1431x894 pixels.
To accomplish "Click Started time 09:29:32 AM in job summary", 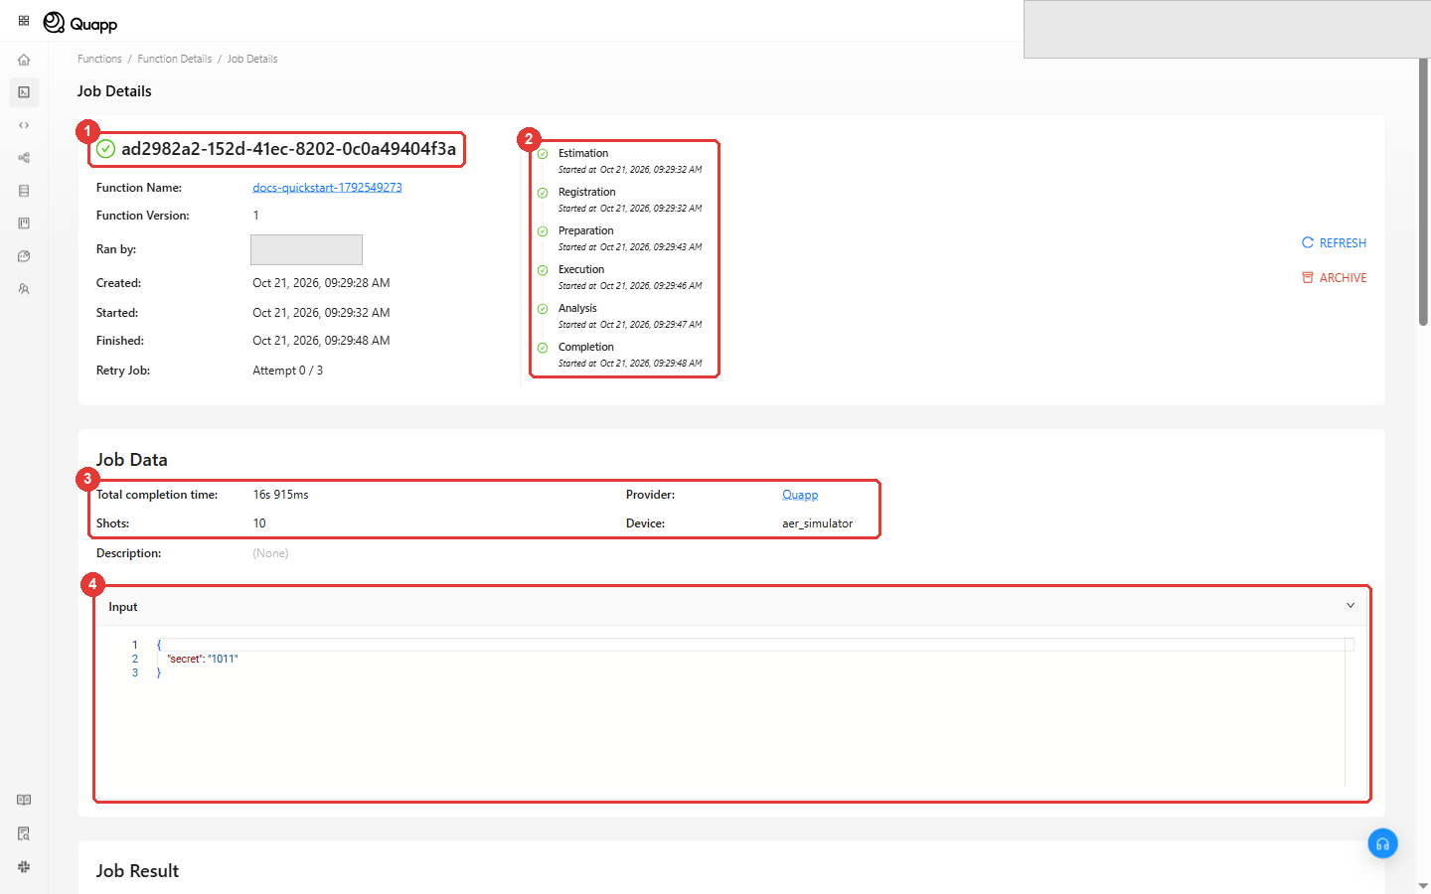I will [x=321, y=313].
